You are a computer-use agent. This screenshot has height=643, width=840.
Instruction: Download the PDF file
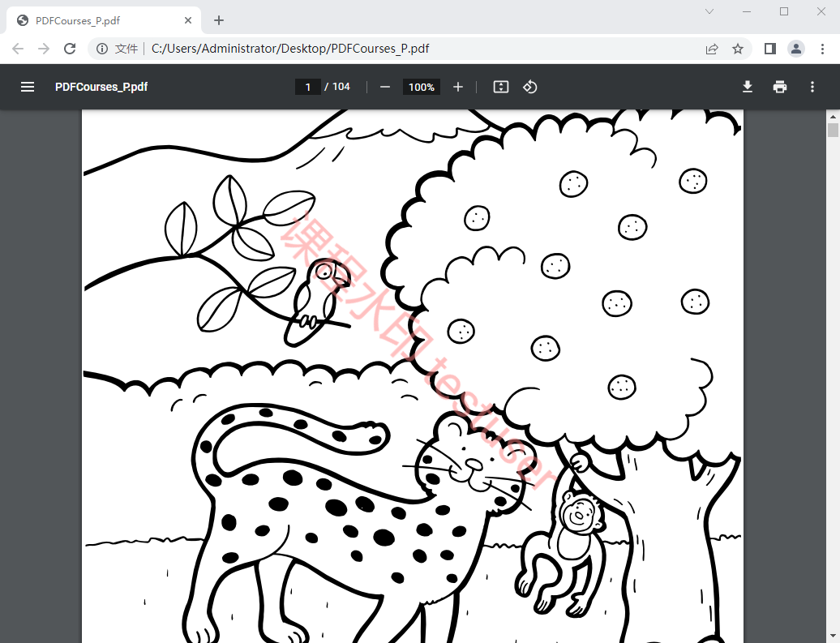coord(748,87)
